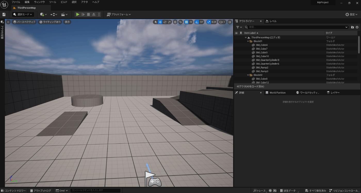Open Outliner settings gear icon
Image resolution: width=361 pixels, height=193 pixels.
tap(357, 27)
